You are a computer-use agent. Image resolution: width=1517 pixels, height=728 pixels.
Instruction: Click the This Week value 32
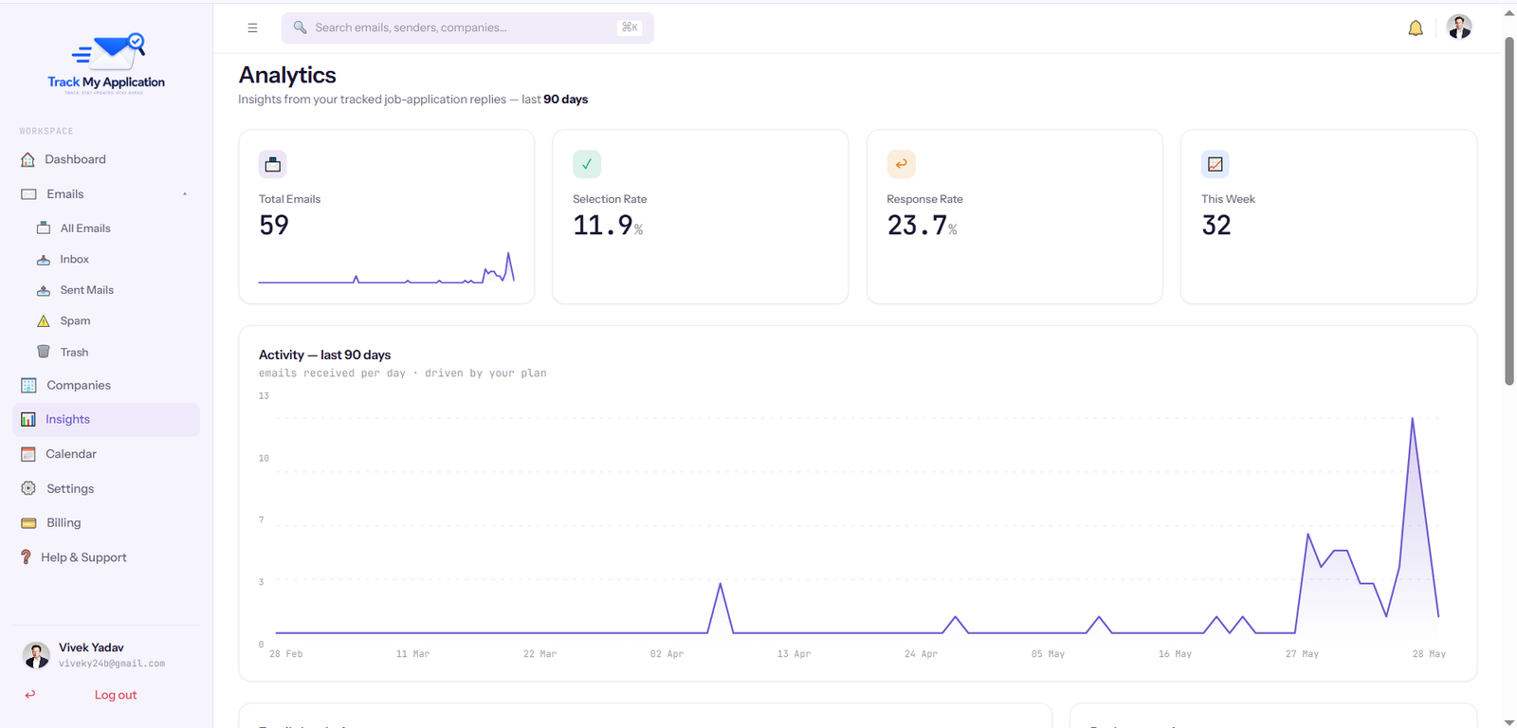1216,226
